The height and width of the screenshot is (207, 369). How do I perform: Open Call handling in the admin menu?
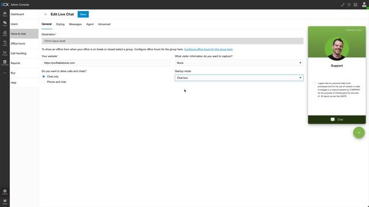[24, 53]
